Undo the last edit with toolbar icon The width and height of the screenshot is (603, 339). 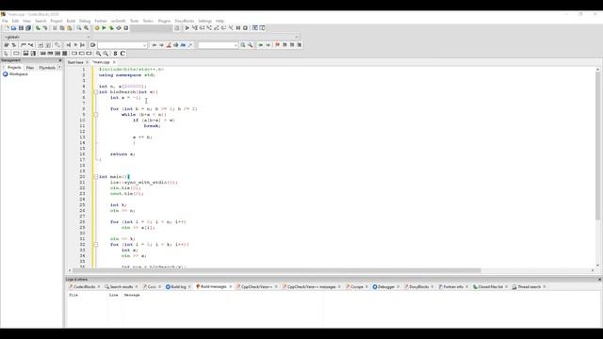(38, 28)
